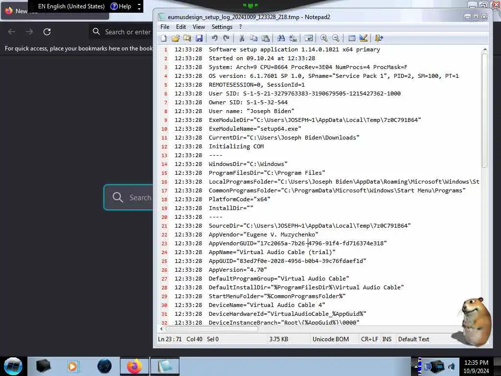Click the volume speaker icon in system tray
501x376 pixels.
451,367
